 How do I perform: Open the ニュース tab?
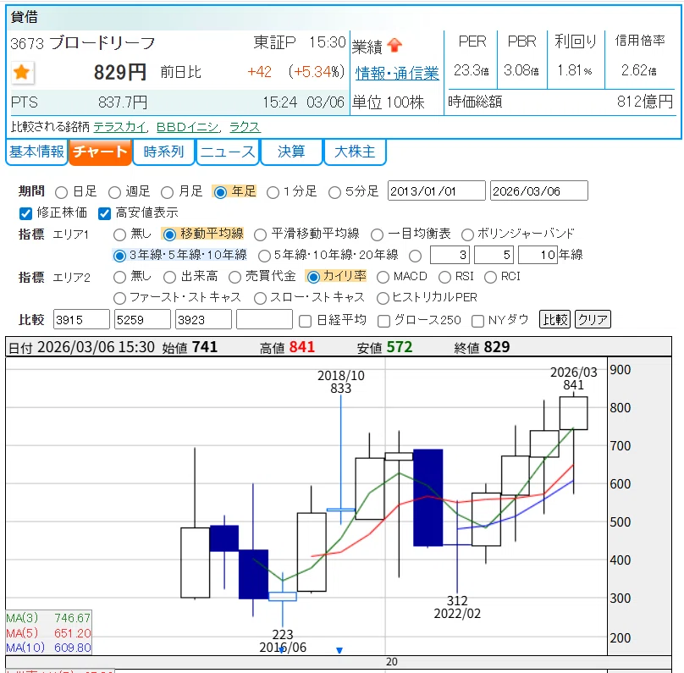(x=228, y=152)
